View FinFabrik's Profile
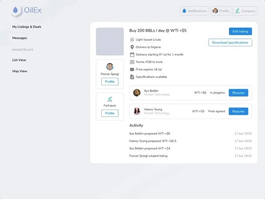The height and width of the screenshot is (199, 265). tap(110, 113)
